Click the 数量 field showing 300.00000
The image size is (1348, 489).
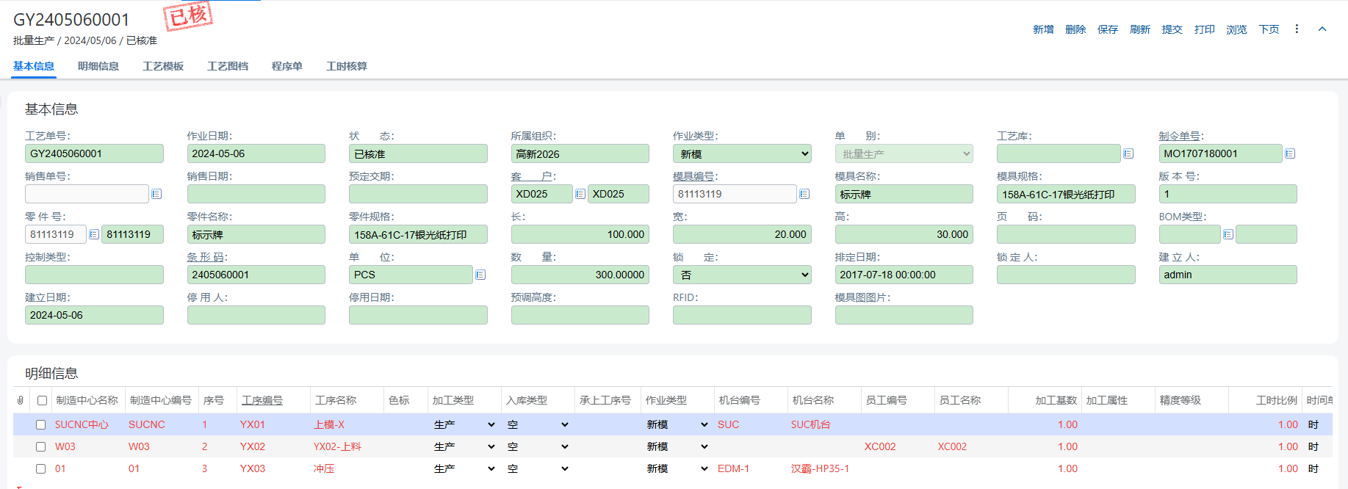coord(580,275)
